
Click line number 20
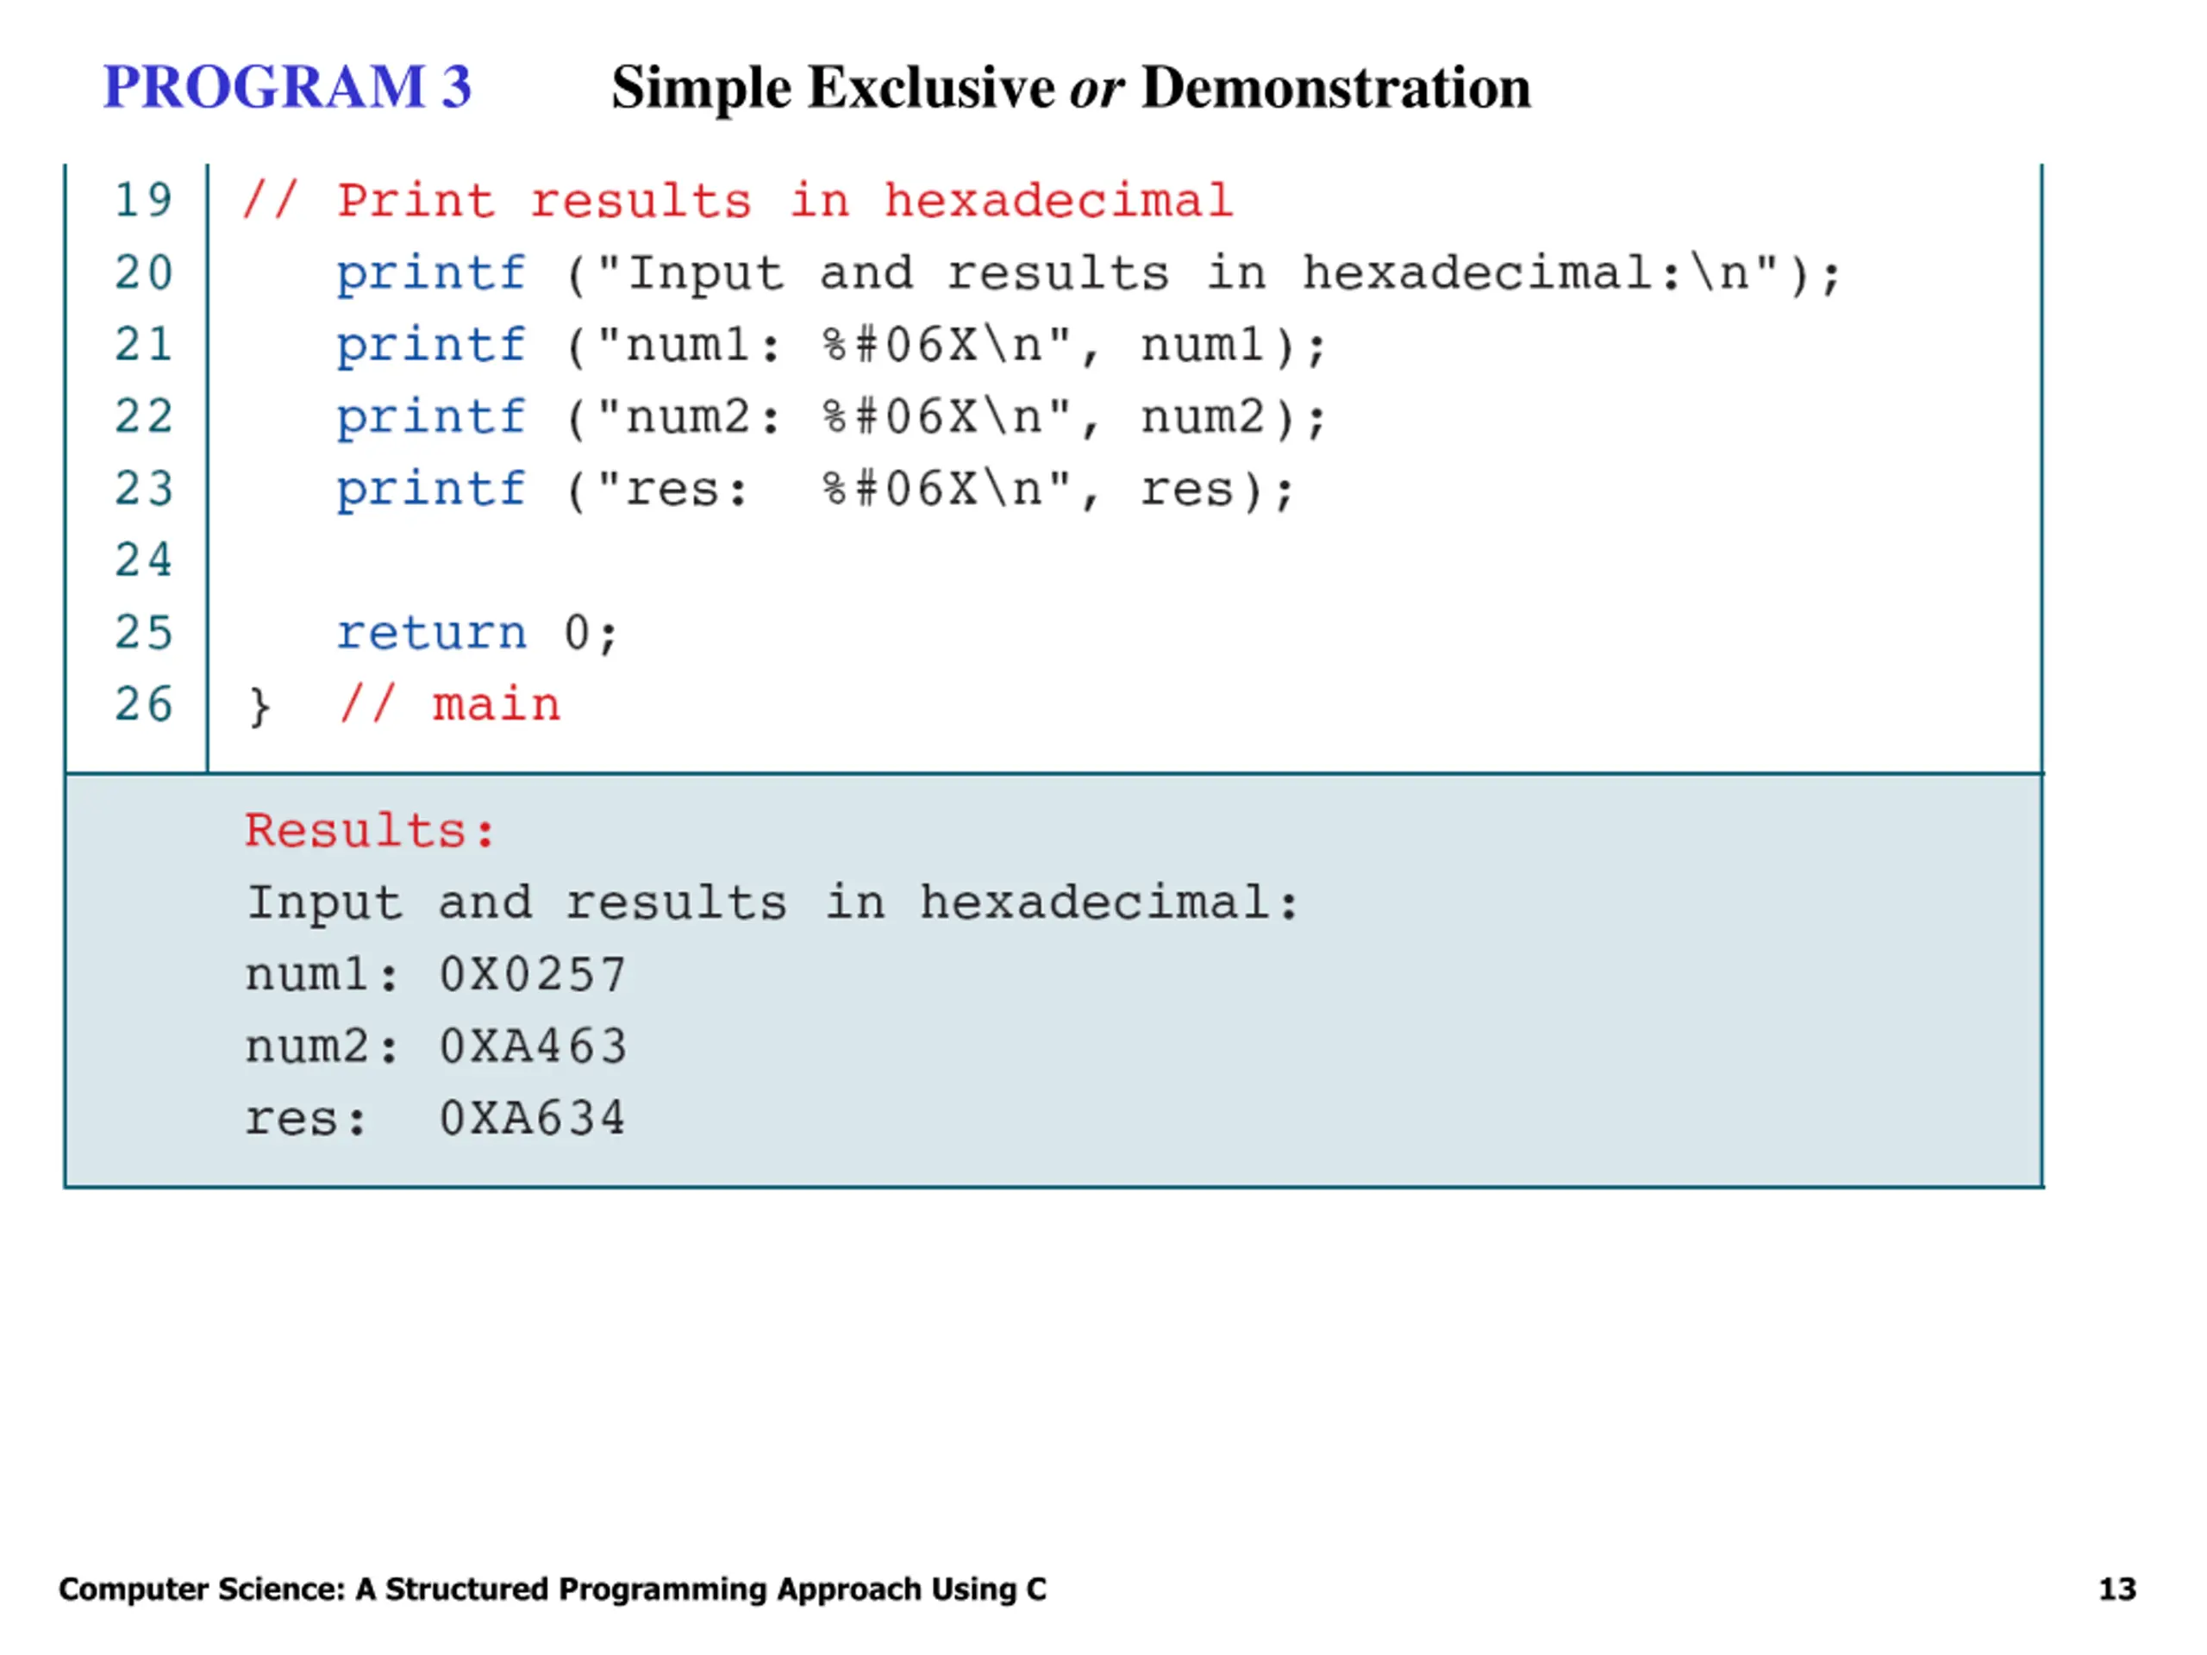point(144,272)
